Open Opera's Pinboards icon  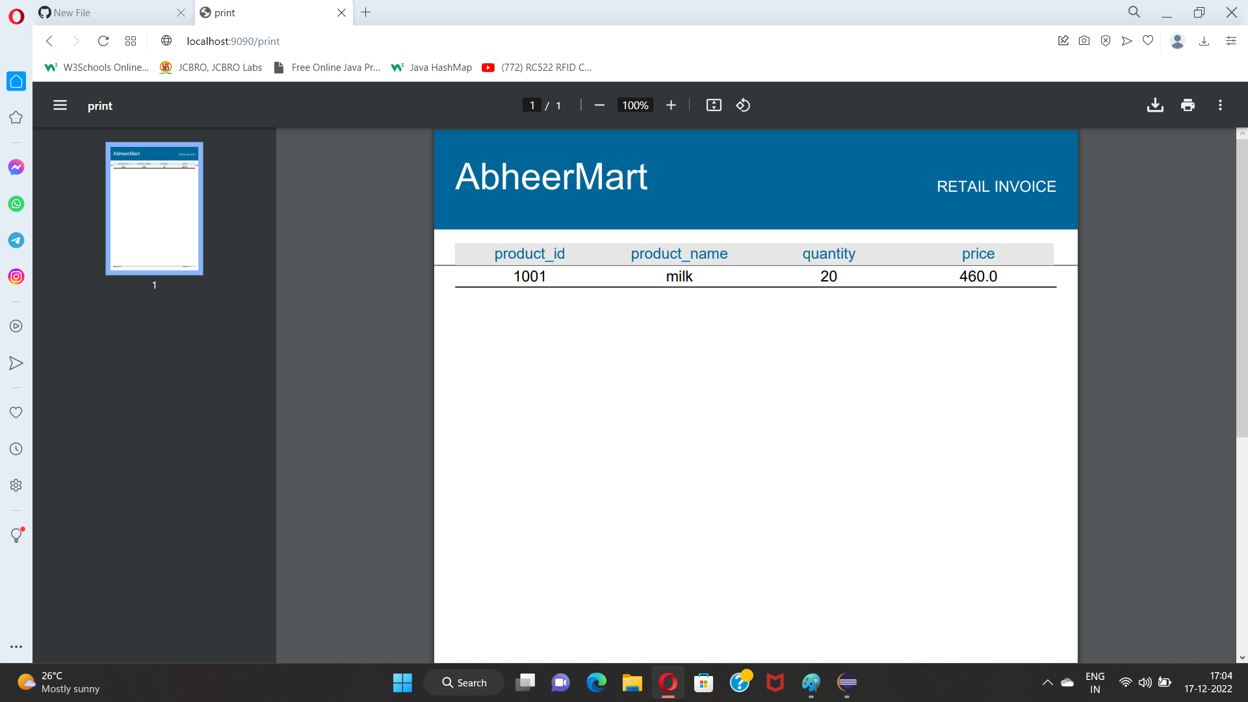1063,40
